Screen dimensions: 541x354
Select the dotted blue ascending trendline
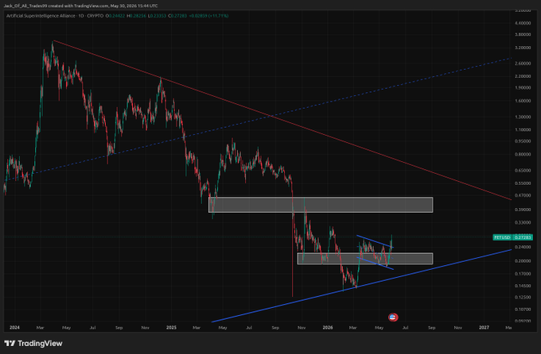click(259, 119)
